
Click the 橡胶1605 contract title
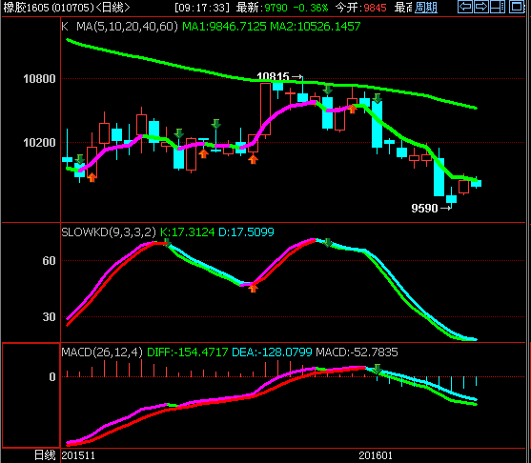point(26,7)
